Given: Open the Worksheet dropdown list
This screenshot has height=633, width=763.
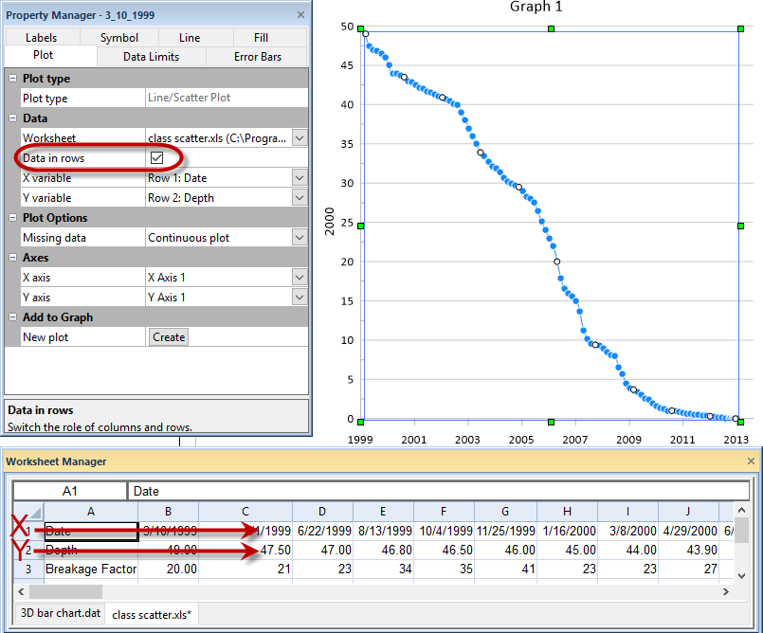Looking at the screenshot, I should coord(300,138).
